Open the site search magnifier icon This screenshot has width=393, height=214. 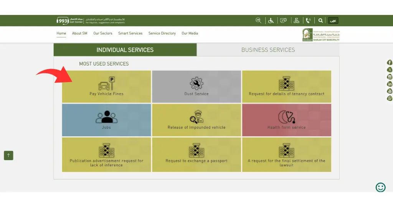320,21
